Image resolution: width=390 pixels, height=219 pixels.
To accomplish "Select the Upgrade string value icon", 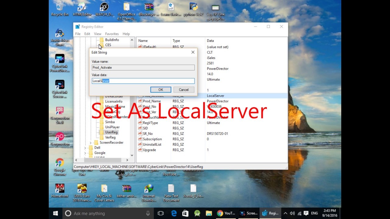I will [140, 150].
